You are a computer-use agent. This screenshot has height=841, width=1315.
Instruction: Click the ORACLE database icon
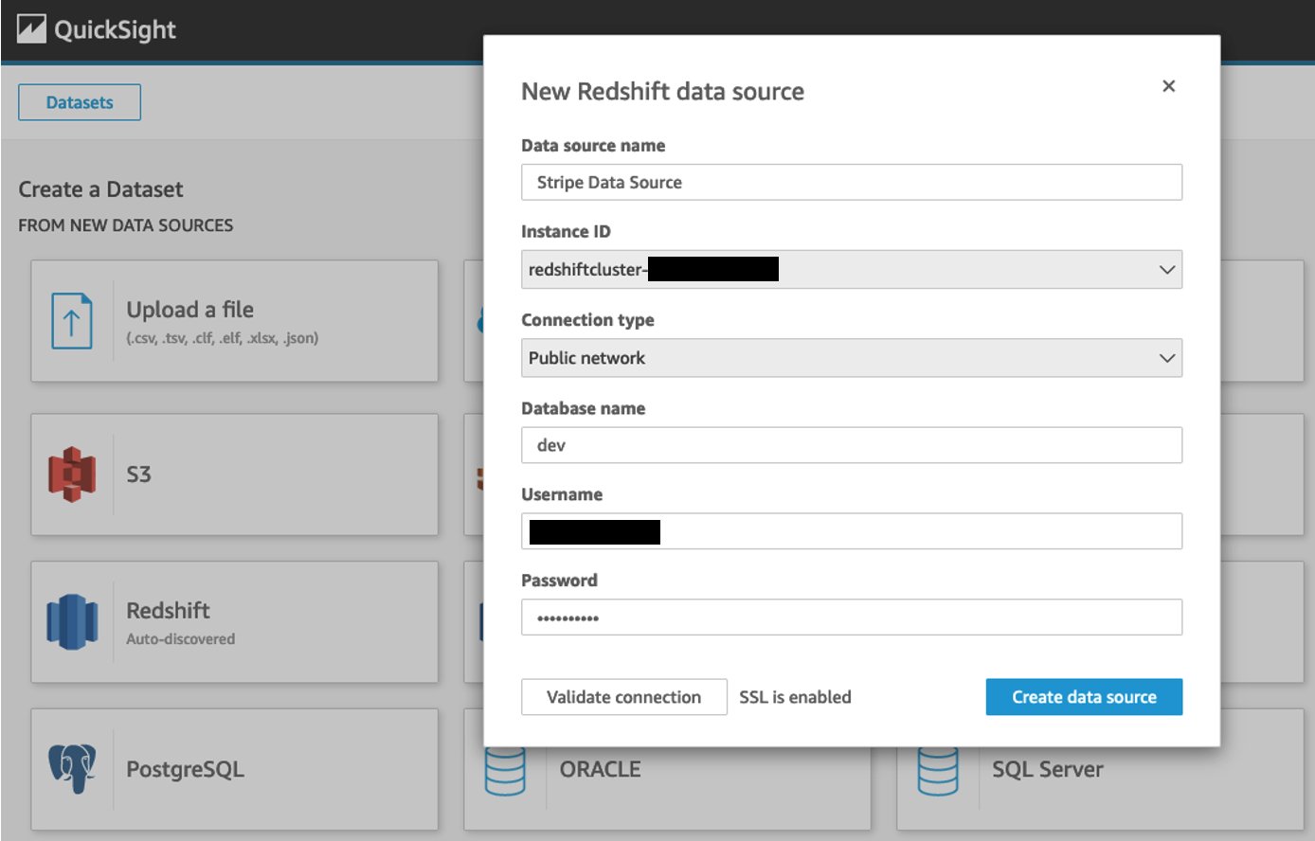point(505,772)
